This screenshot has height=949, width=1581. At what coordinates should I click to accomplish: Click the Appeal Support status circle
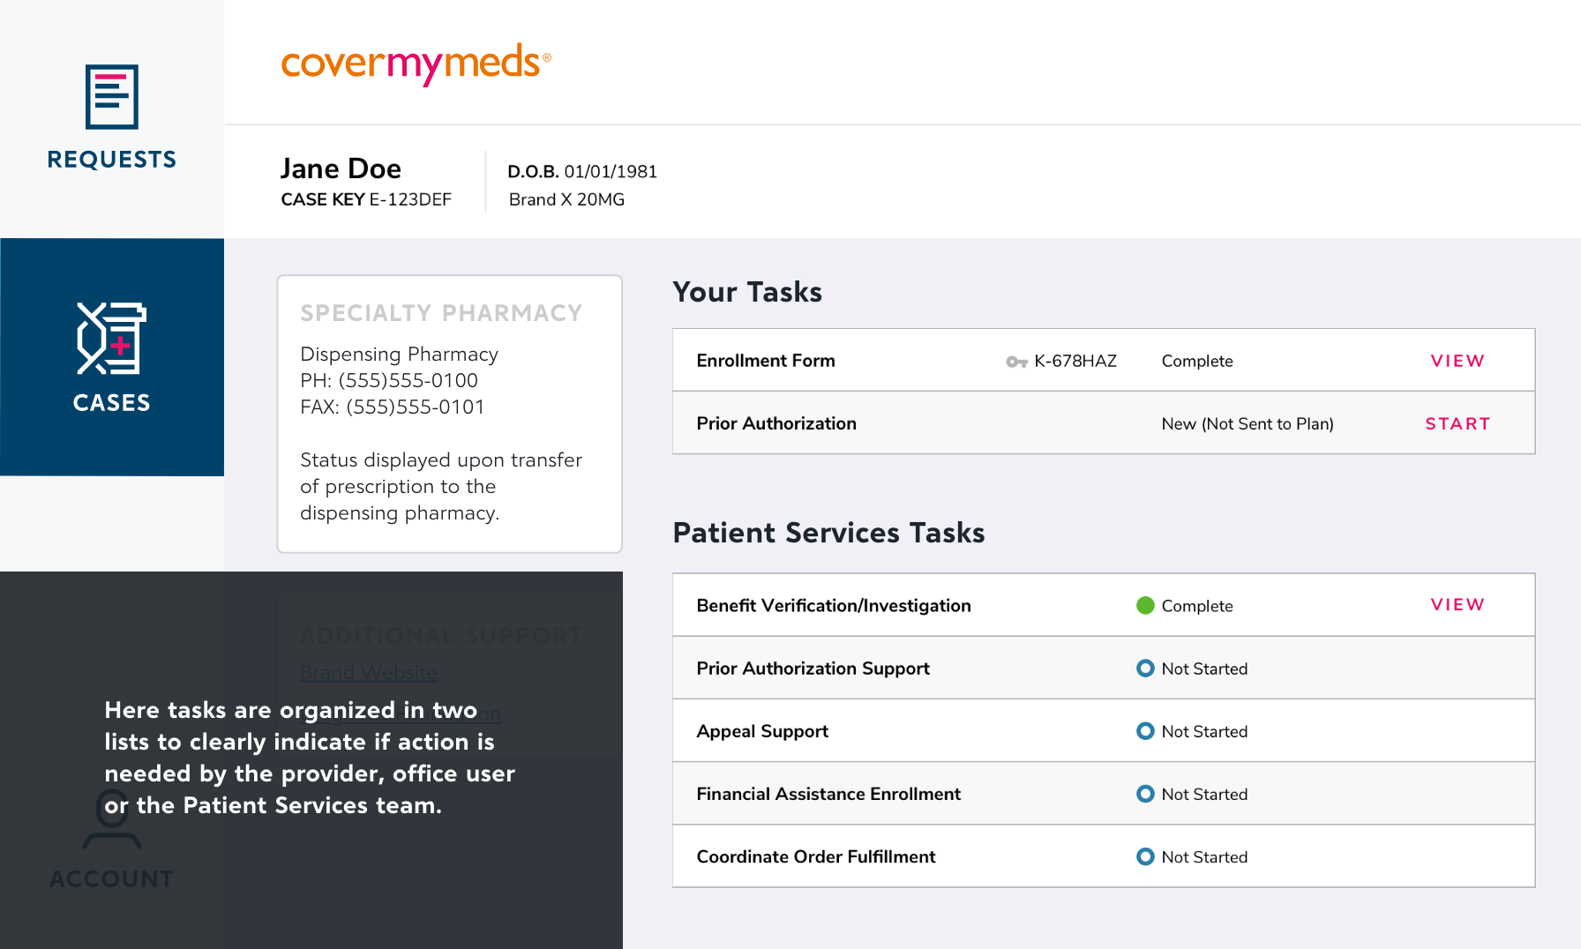1145,730
